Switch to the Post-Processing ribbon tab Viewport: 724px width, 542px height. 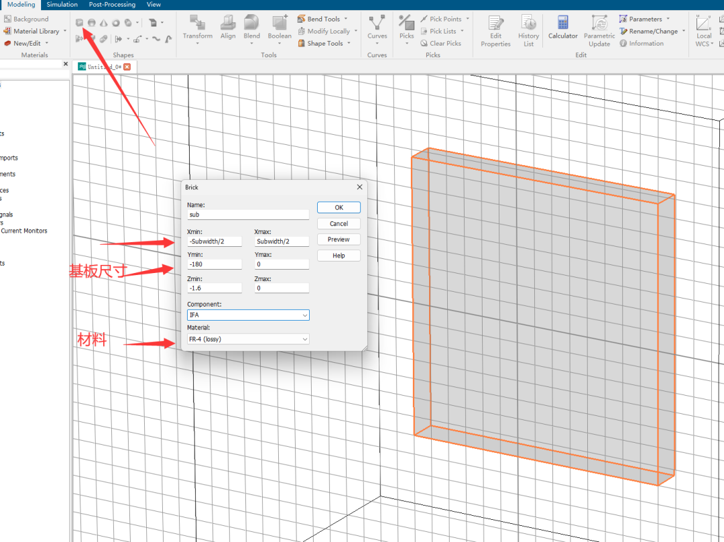[112, 5]
